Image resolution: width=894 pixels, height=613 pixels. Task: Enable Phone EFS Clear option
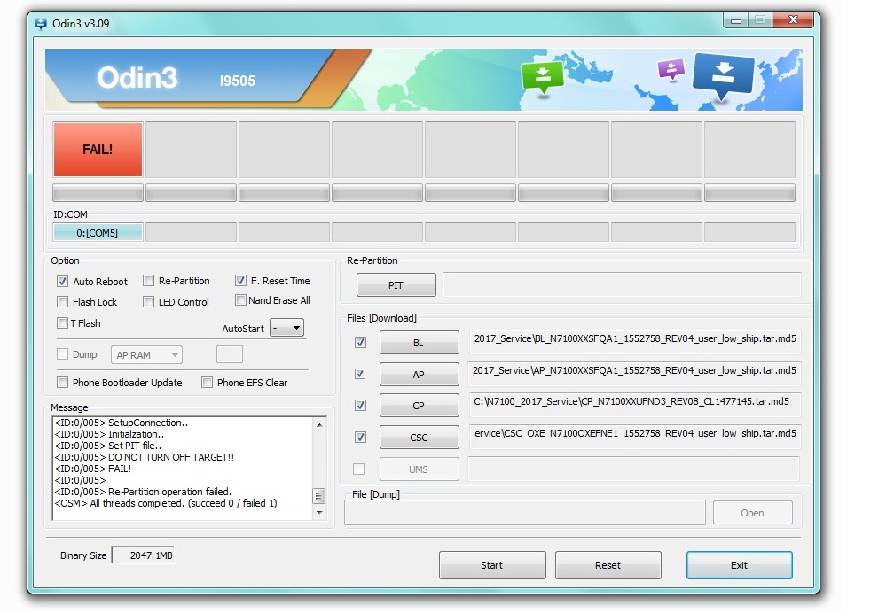(208, 383)
